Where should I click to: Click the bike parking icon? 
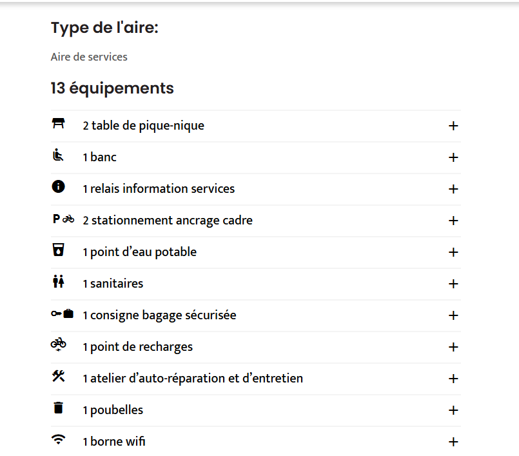[x=63, y=219]
